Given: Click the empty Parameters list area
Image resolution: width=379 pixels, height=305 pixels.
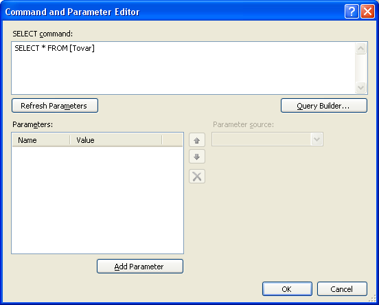Looking at the screenshot, I should coord(97,200).
